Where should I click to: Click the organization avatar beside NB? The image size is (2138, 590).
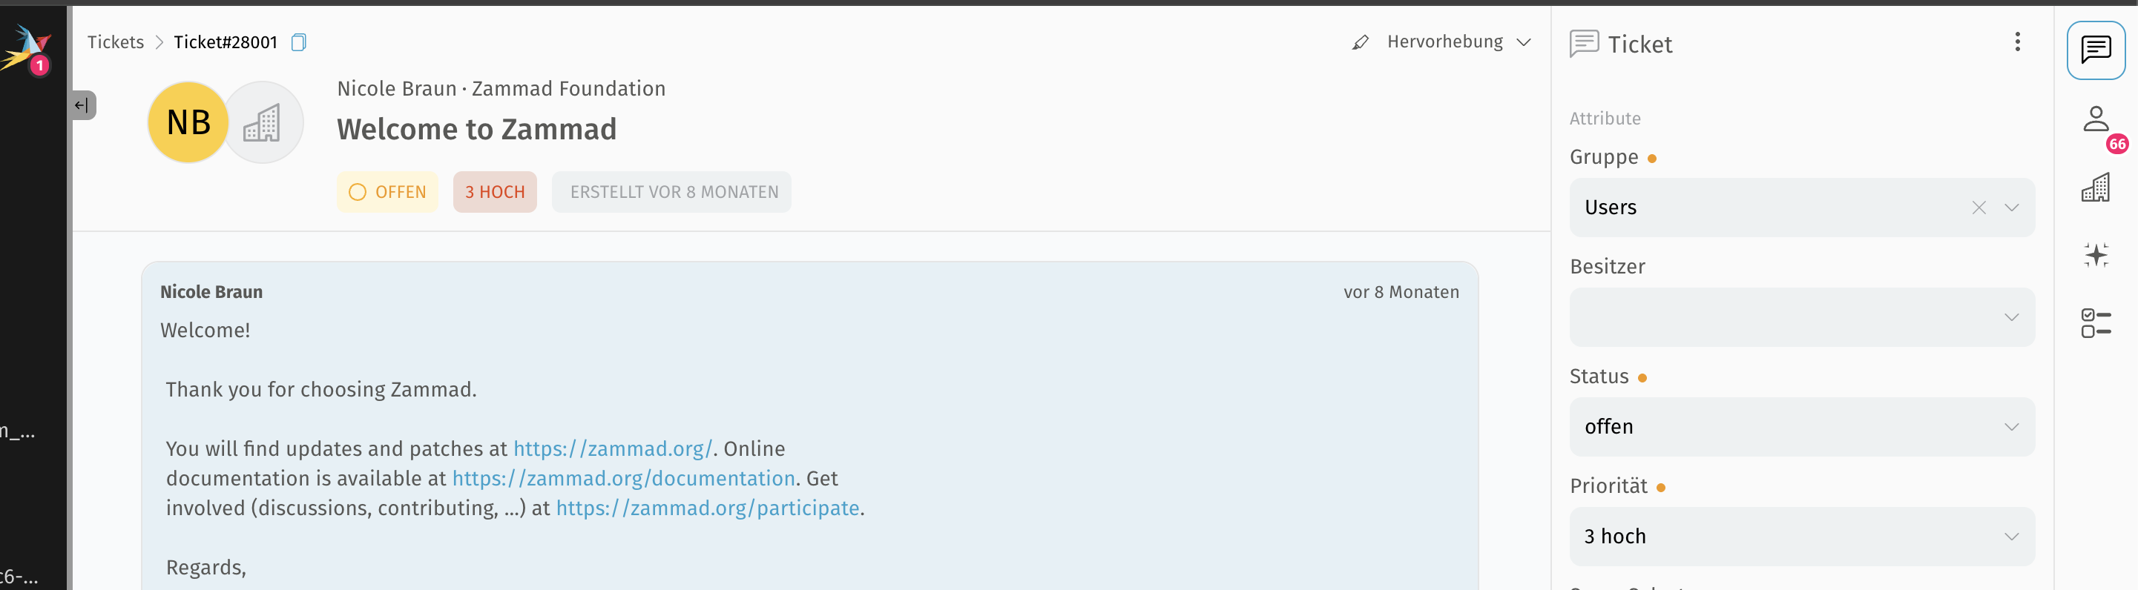264,123
